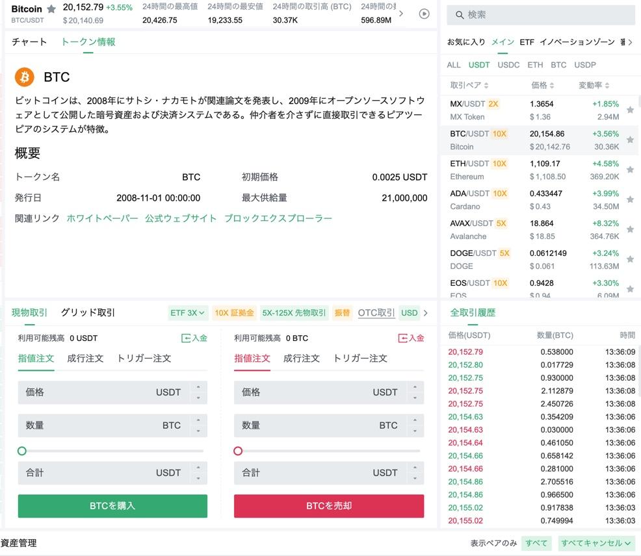
Task: Open the ホワイトペーパー link
Action: click(102, 218)
